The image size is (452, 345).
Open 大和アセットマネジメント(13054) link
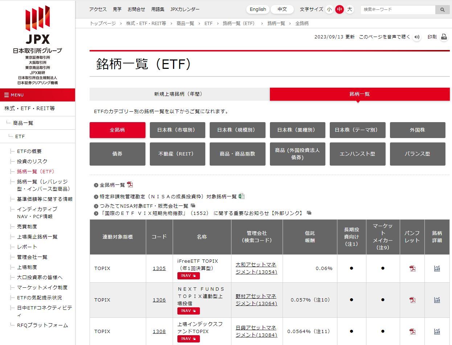point(256,269)
